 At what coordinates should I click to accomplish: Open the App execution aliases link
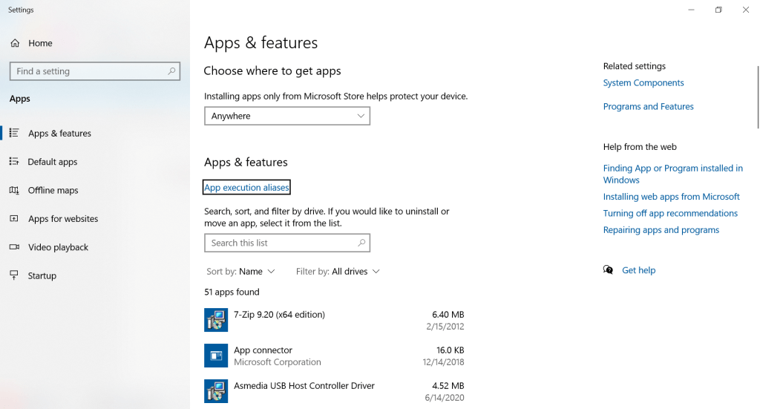[246, 188]
